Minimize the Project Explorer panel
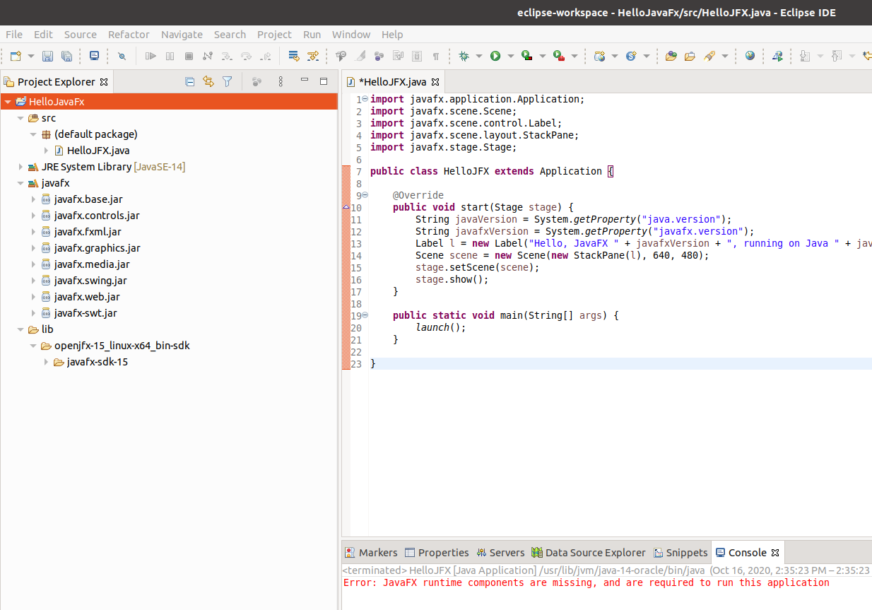Image resolution: width=872 pixels, height=610 pixels. [305, 81]
